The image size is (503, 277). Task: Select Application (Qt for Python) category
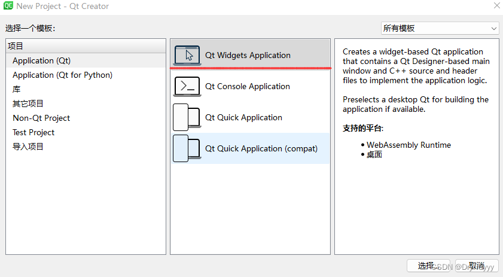86,75
